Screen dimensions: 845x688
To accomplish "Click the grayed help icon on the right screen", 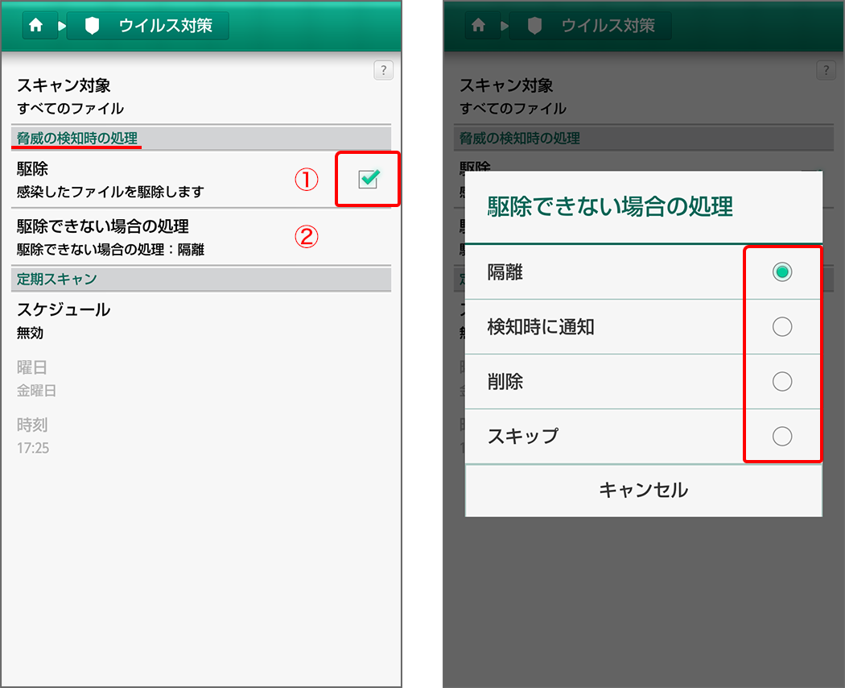I will coord(826,70).
